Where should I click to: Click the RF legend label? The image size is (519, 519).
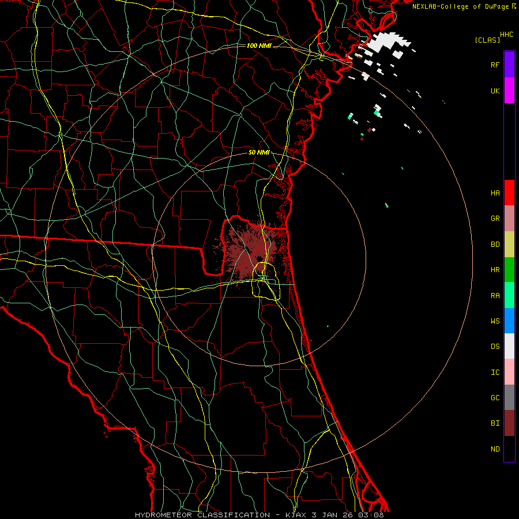coord(495,65)
